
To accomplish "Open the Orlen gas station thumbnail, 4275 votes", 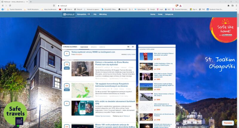I will (146, 57).
